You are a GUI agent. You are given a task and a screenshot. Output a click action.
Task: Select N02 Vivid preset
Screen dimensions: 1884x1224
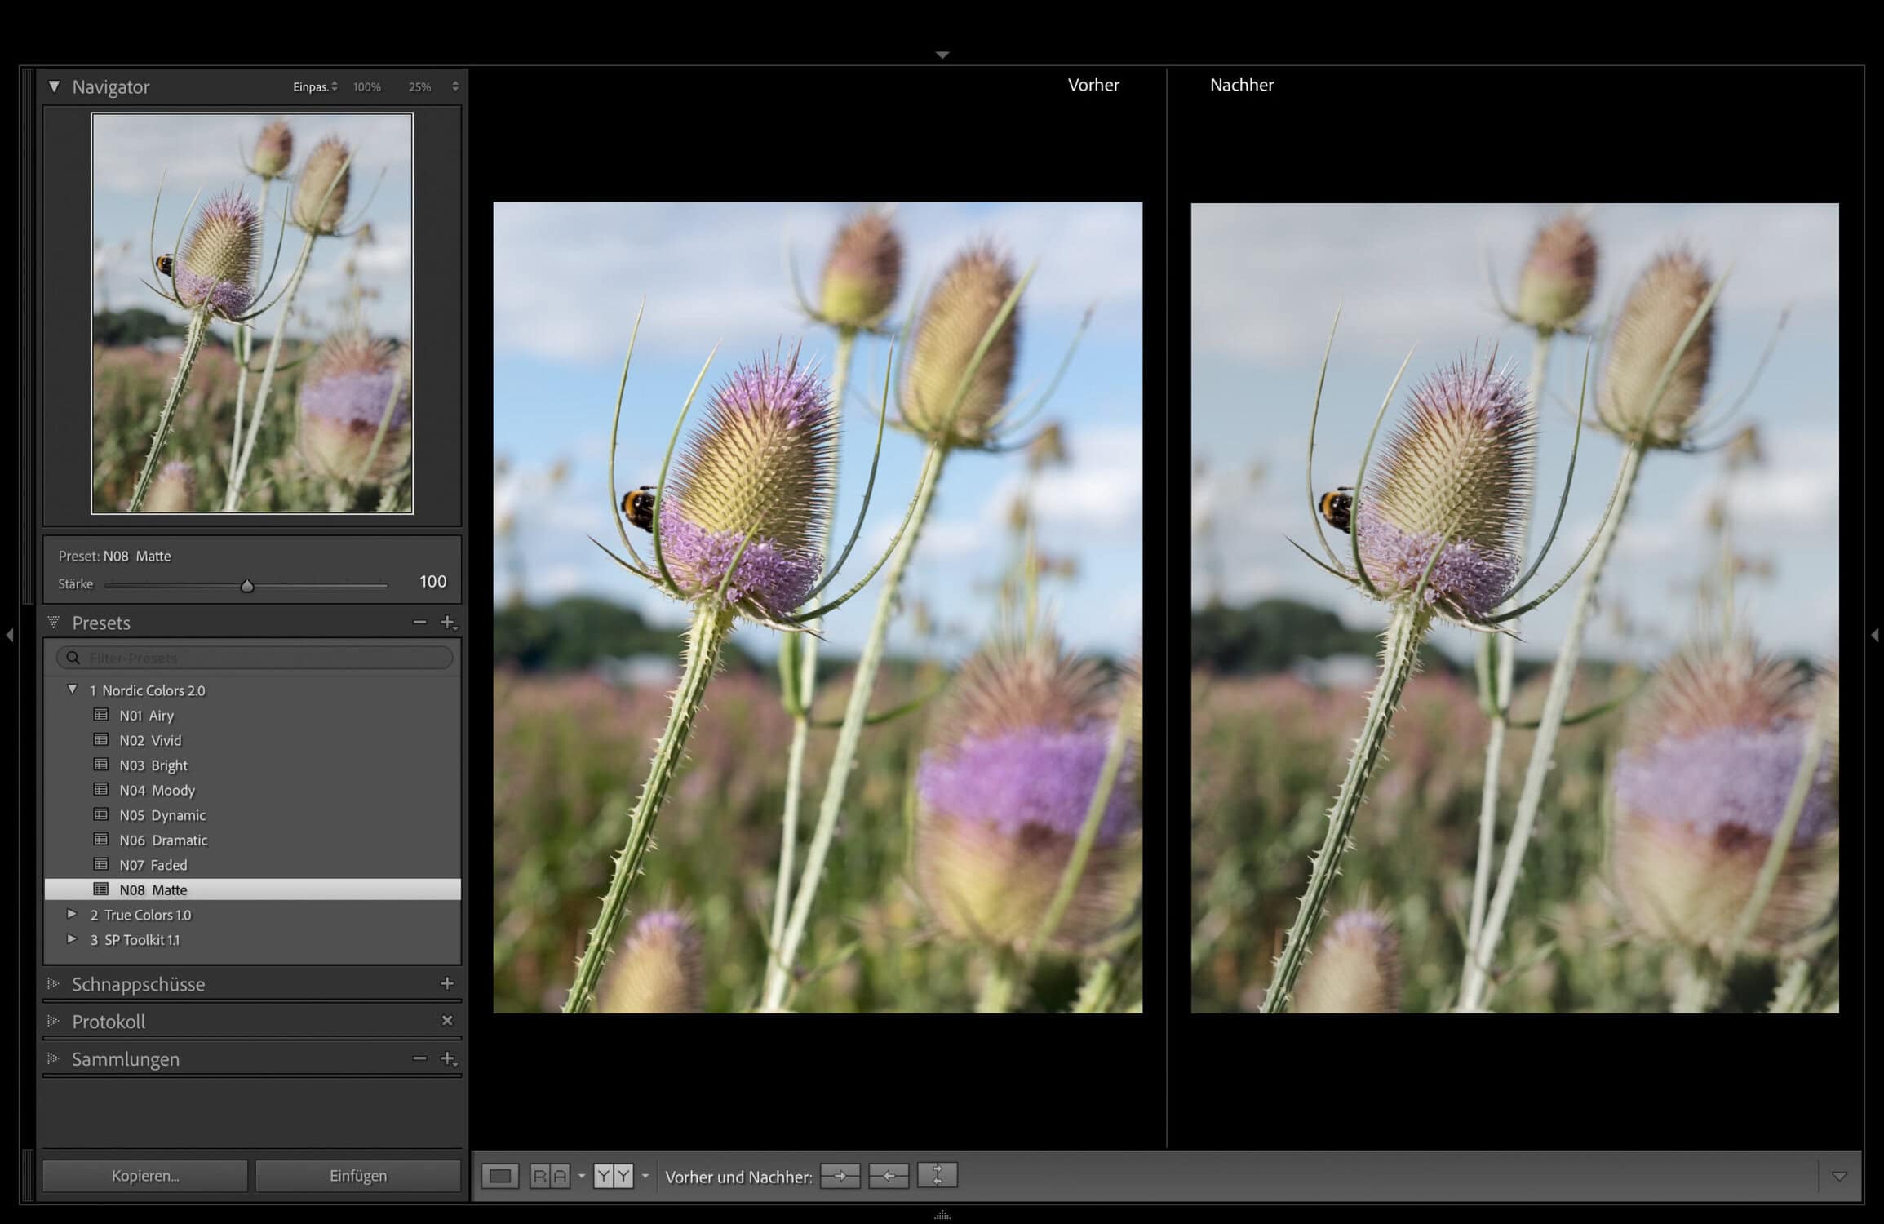pyautogui.click(x=150, y=740)
